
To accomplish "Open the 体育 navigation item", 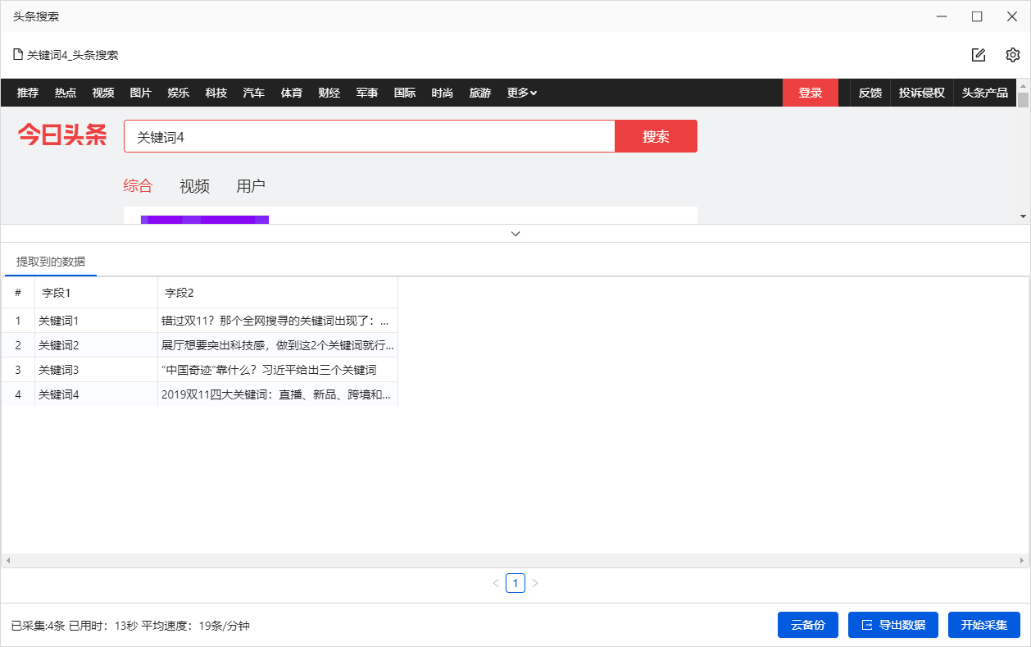I will coord(292,93).
